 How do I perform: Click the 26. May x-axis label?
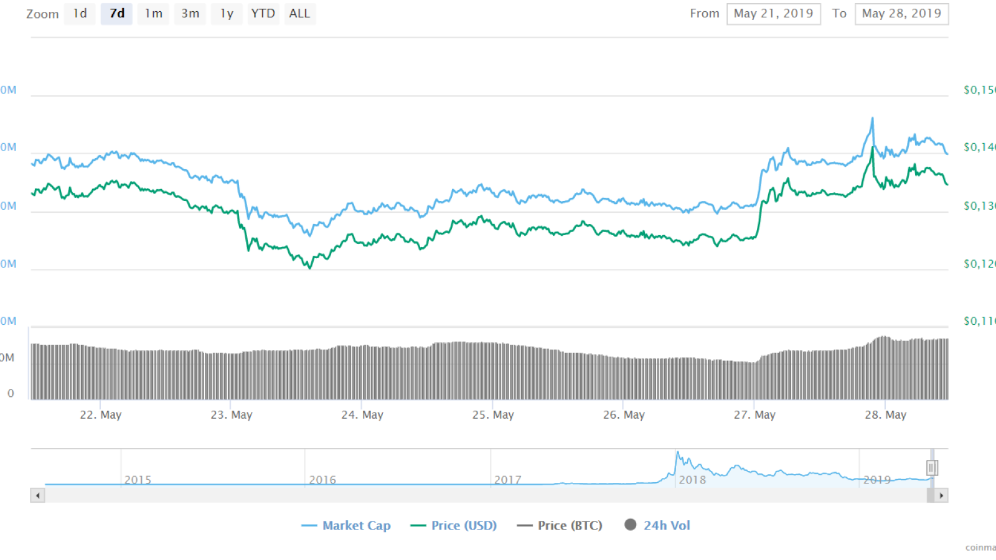click(x=624, y=415)
